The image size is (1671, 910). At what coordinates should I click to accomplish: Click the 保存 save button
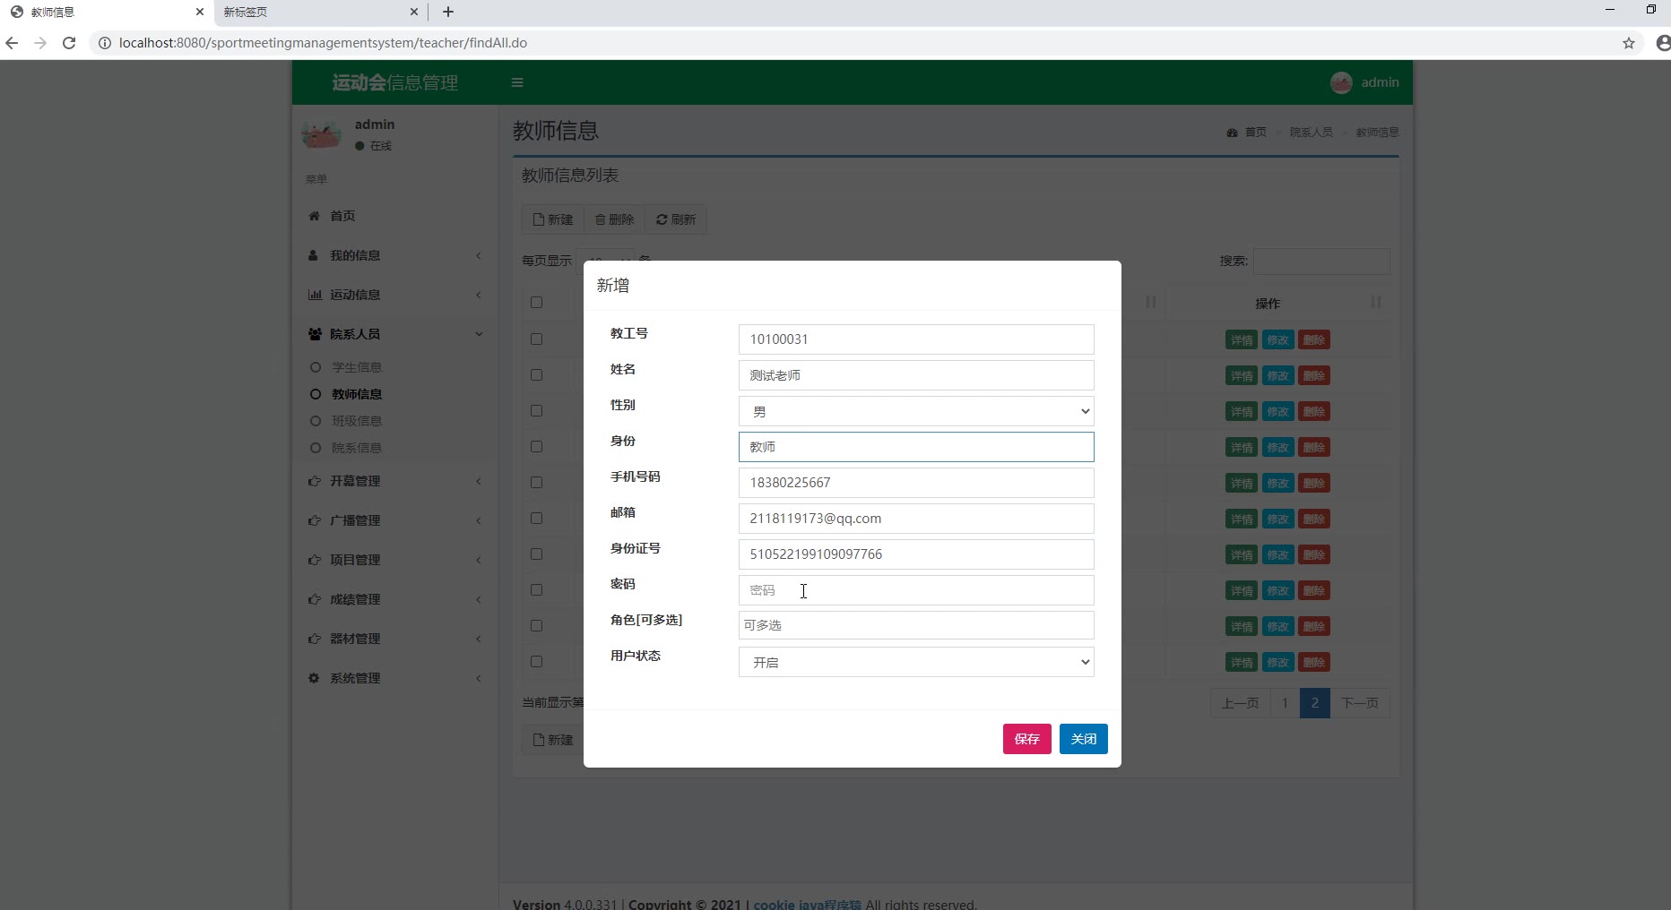point(1027,739)
